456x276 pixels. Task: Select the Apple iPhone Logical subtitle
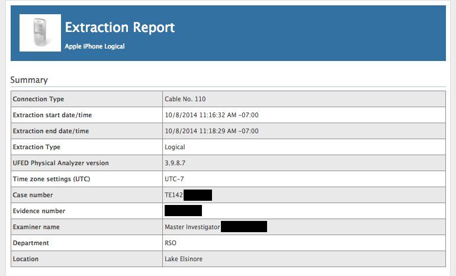pyautogui.click(x=95, y=46)
